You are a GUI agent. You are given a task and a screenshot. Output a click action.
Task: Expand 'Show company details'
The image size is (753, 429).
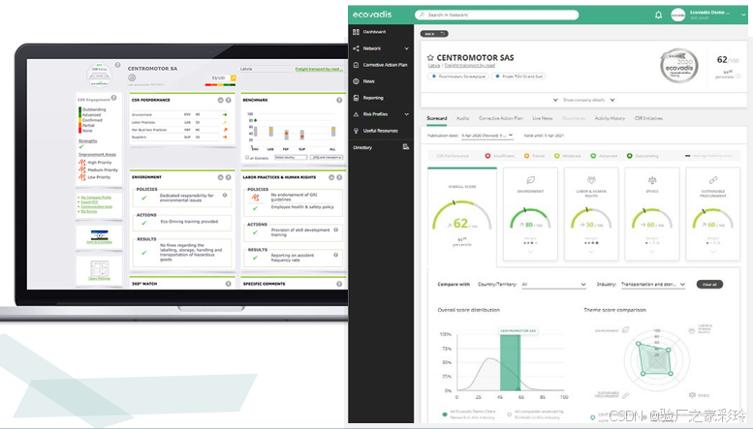[583, 100]
